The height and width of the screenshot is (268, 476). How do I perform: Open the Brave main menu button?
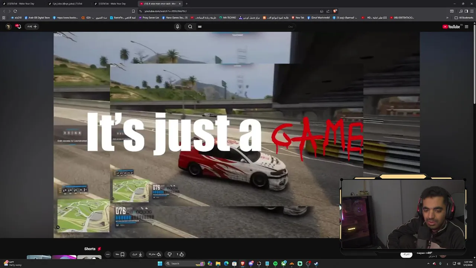472,11
